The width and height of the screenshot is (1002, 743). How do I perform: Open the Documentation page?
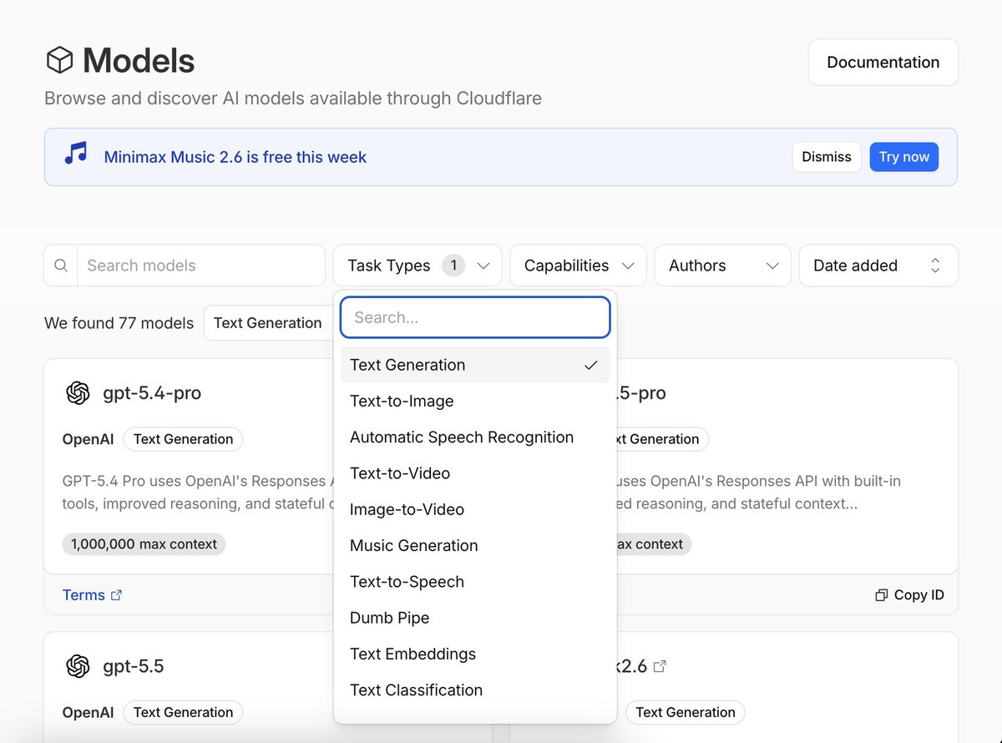click(883, 62)
